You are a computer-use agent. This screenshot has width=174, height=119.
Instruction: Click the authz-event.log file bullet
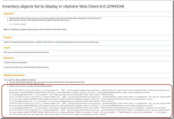pyautogui.click(x=31, y=86)
